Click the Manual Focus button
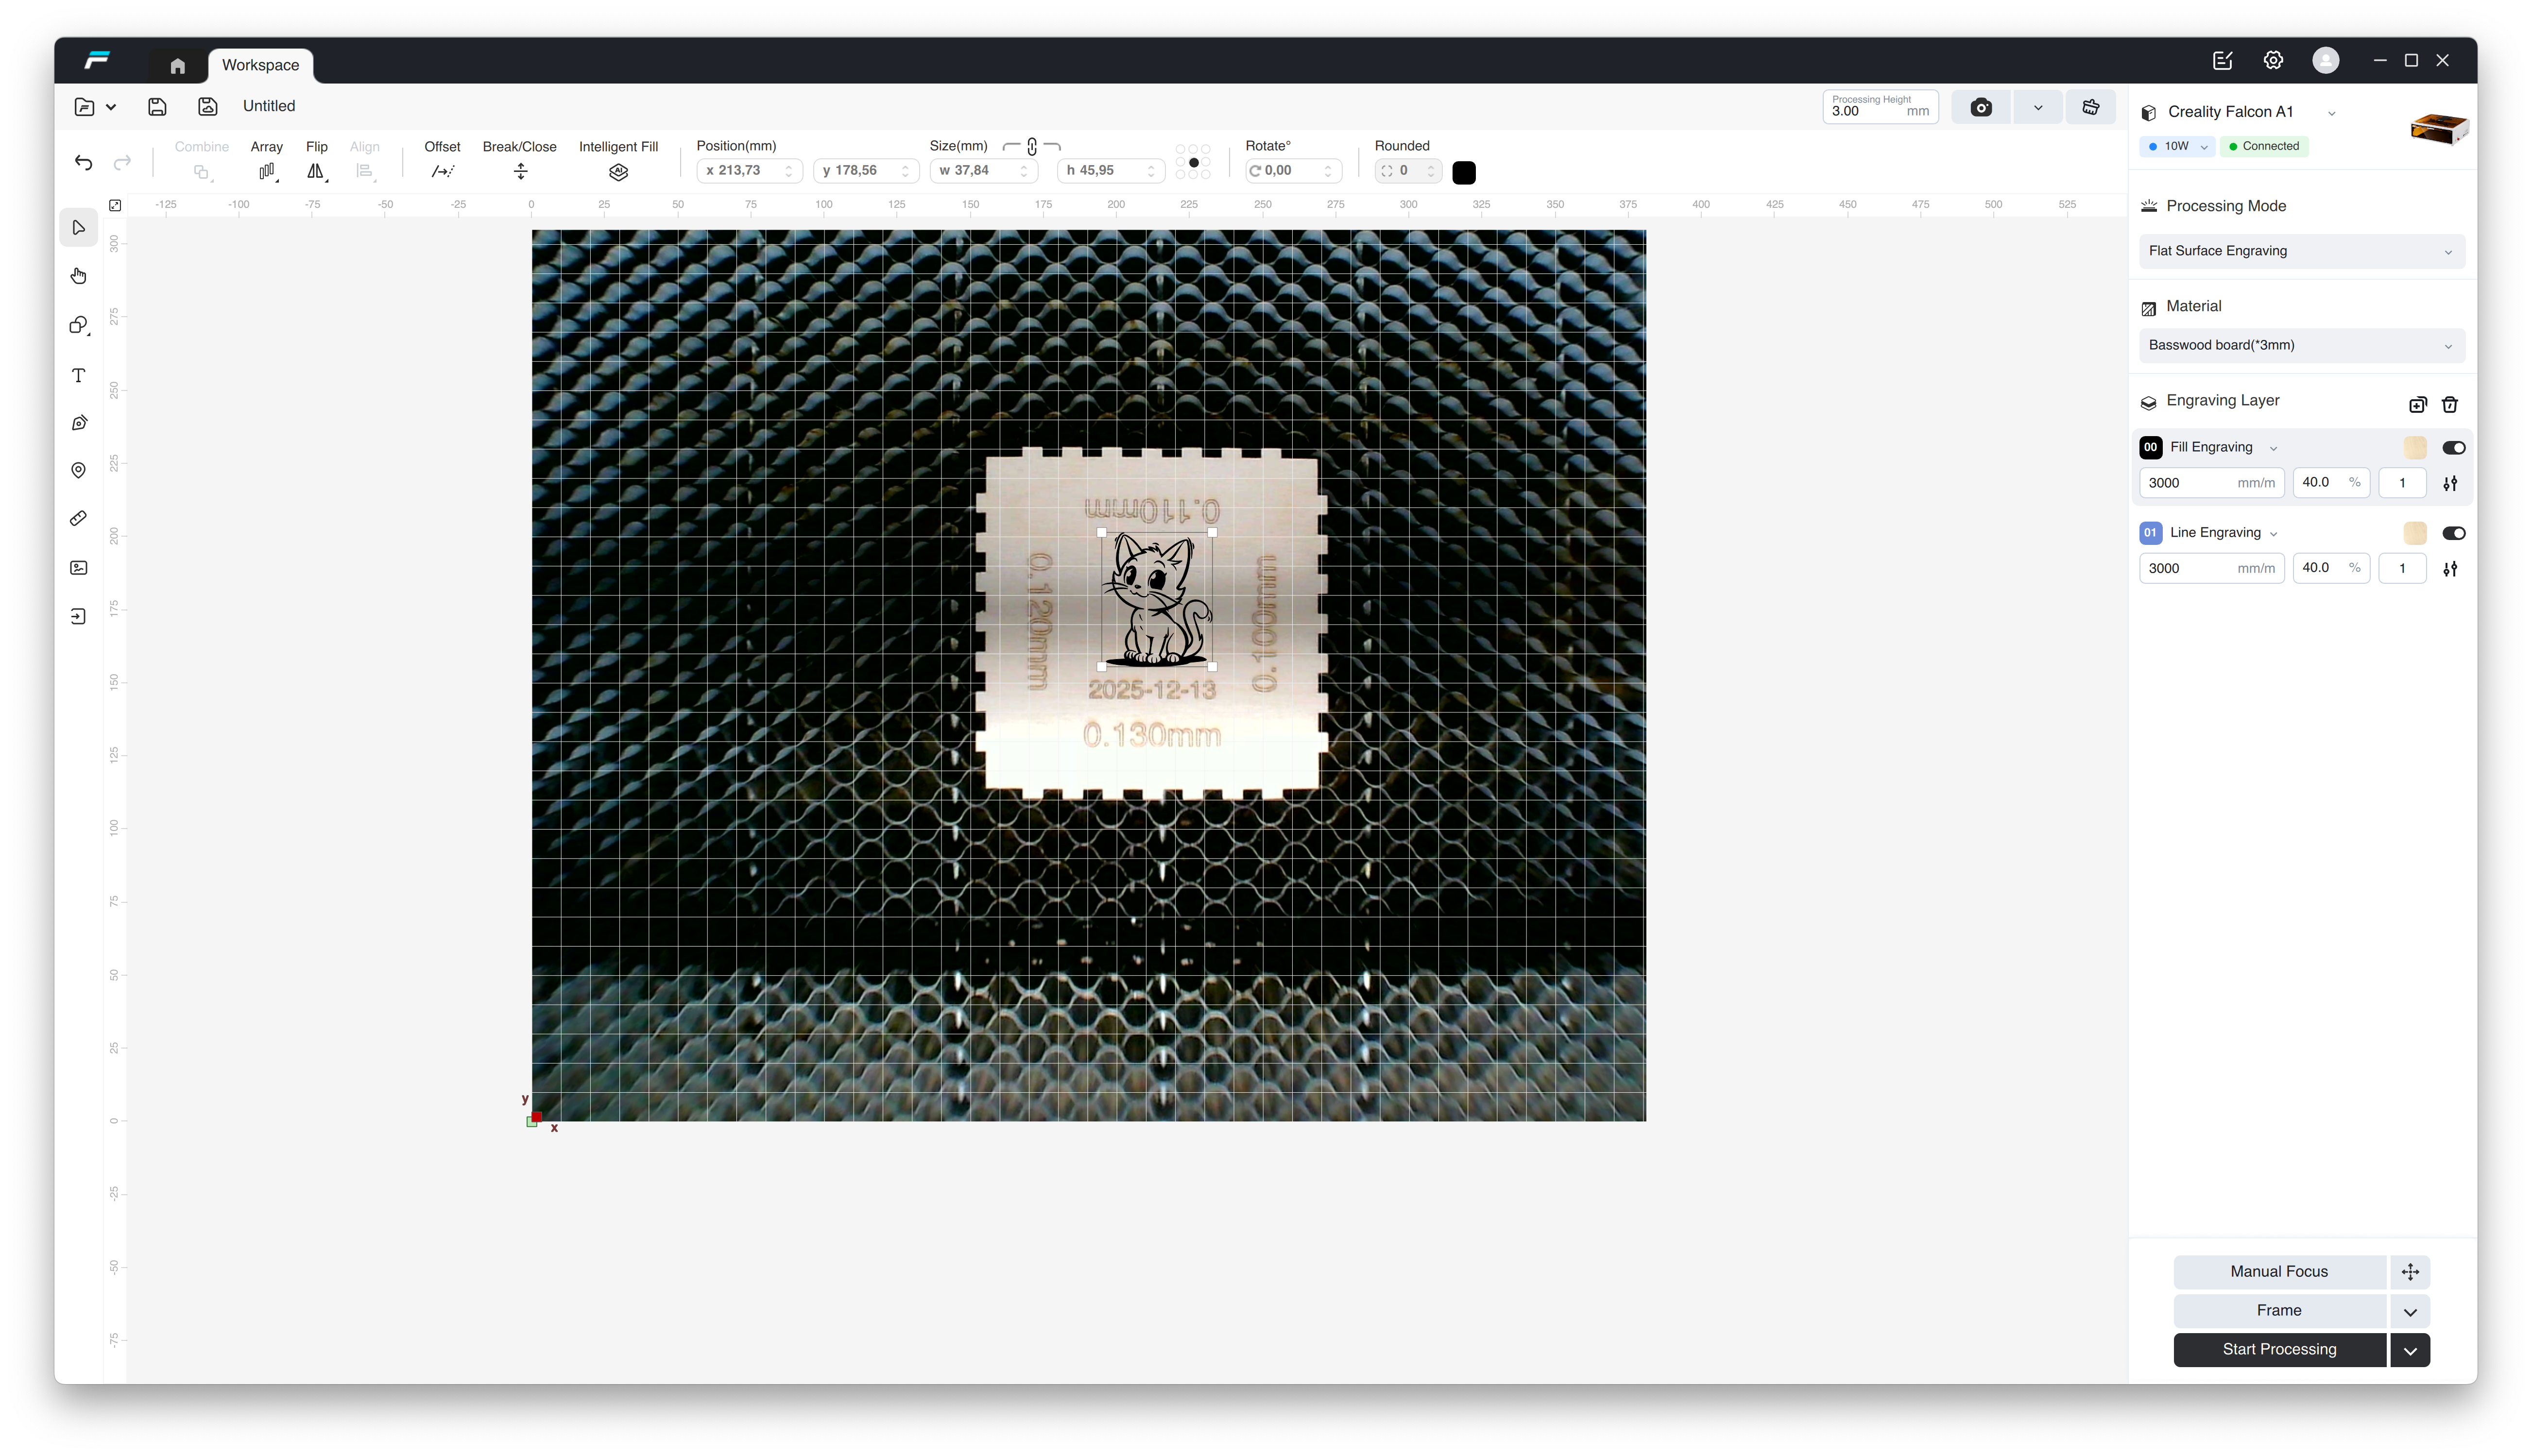Image resolution: width=2532 pixels, height=1456 pixels. [2279, 1272]
